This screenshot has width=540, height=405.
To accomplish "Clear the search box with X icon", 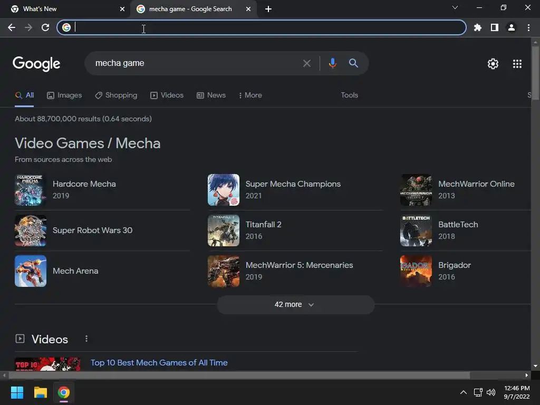I will click(x=306, y=63).
